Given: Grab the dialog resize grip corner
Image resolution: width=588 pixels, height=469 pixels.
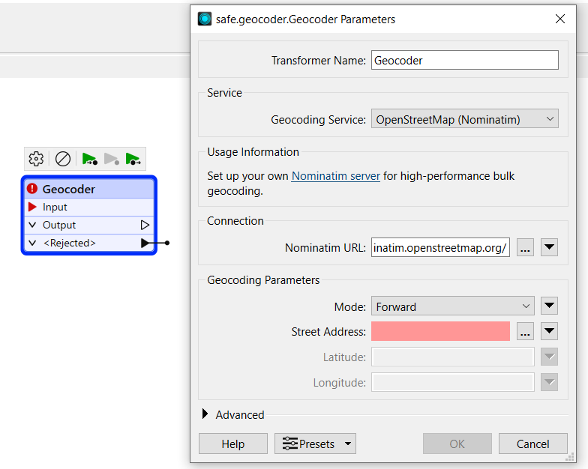Looking at the screenshot, I should coord(570,457).
